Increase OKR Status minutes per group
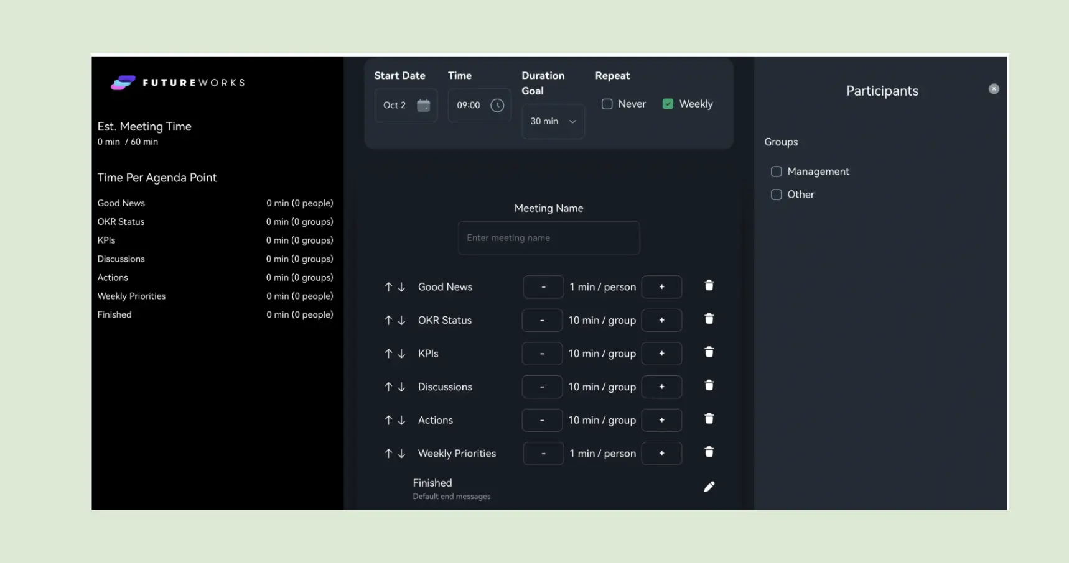This screenshot has height=563, width=1069. [x=661, y=320]
